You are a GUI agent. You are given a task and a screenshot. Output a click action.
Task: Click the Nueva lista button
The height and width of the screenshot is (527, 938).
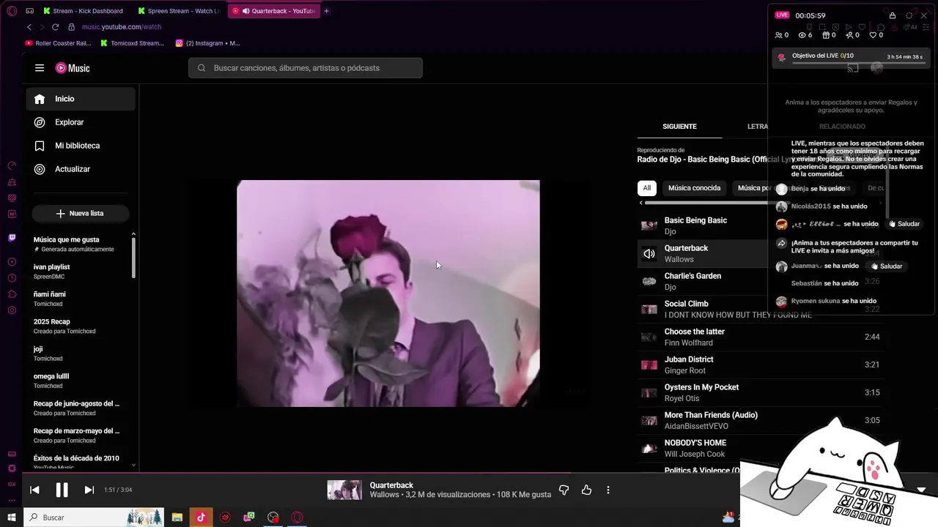tap(81, 213)
